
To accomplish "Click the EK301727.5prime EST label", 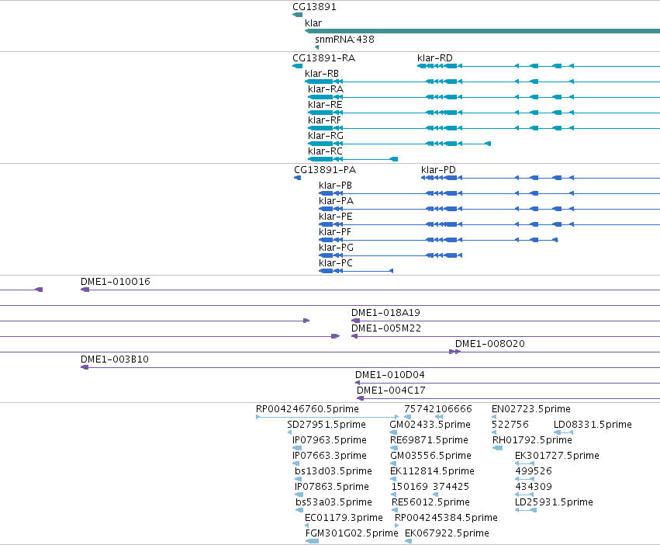I will pyautogui.click(x=557, y=456).
